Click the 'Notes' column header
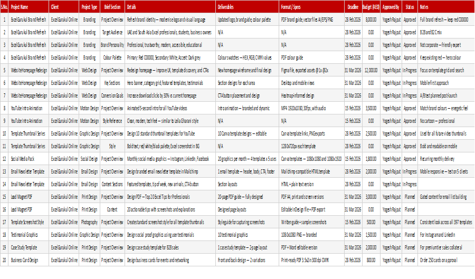Screen dimensions: 475x279 [446, 7]
